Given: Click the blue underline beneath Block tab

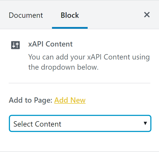Looking at the screenshot, I should (x=70, y=28).
